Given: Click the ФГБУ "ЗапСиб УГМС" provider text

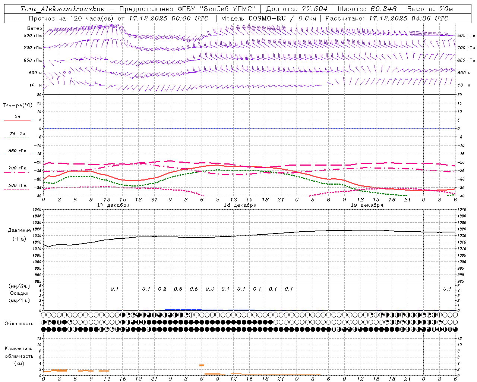Looking at the screenshot, I should [x=216, y=9].
